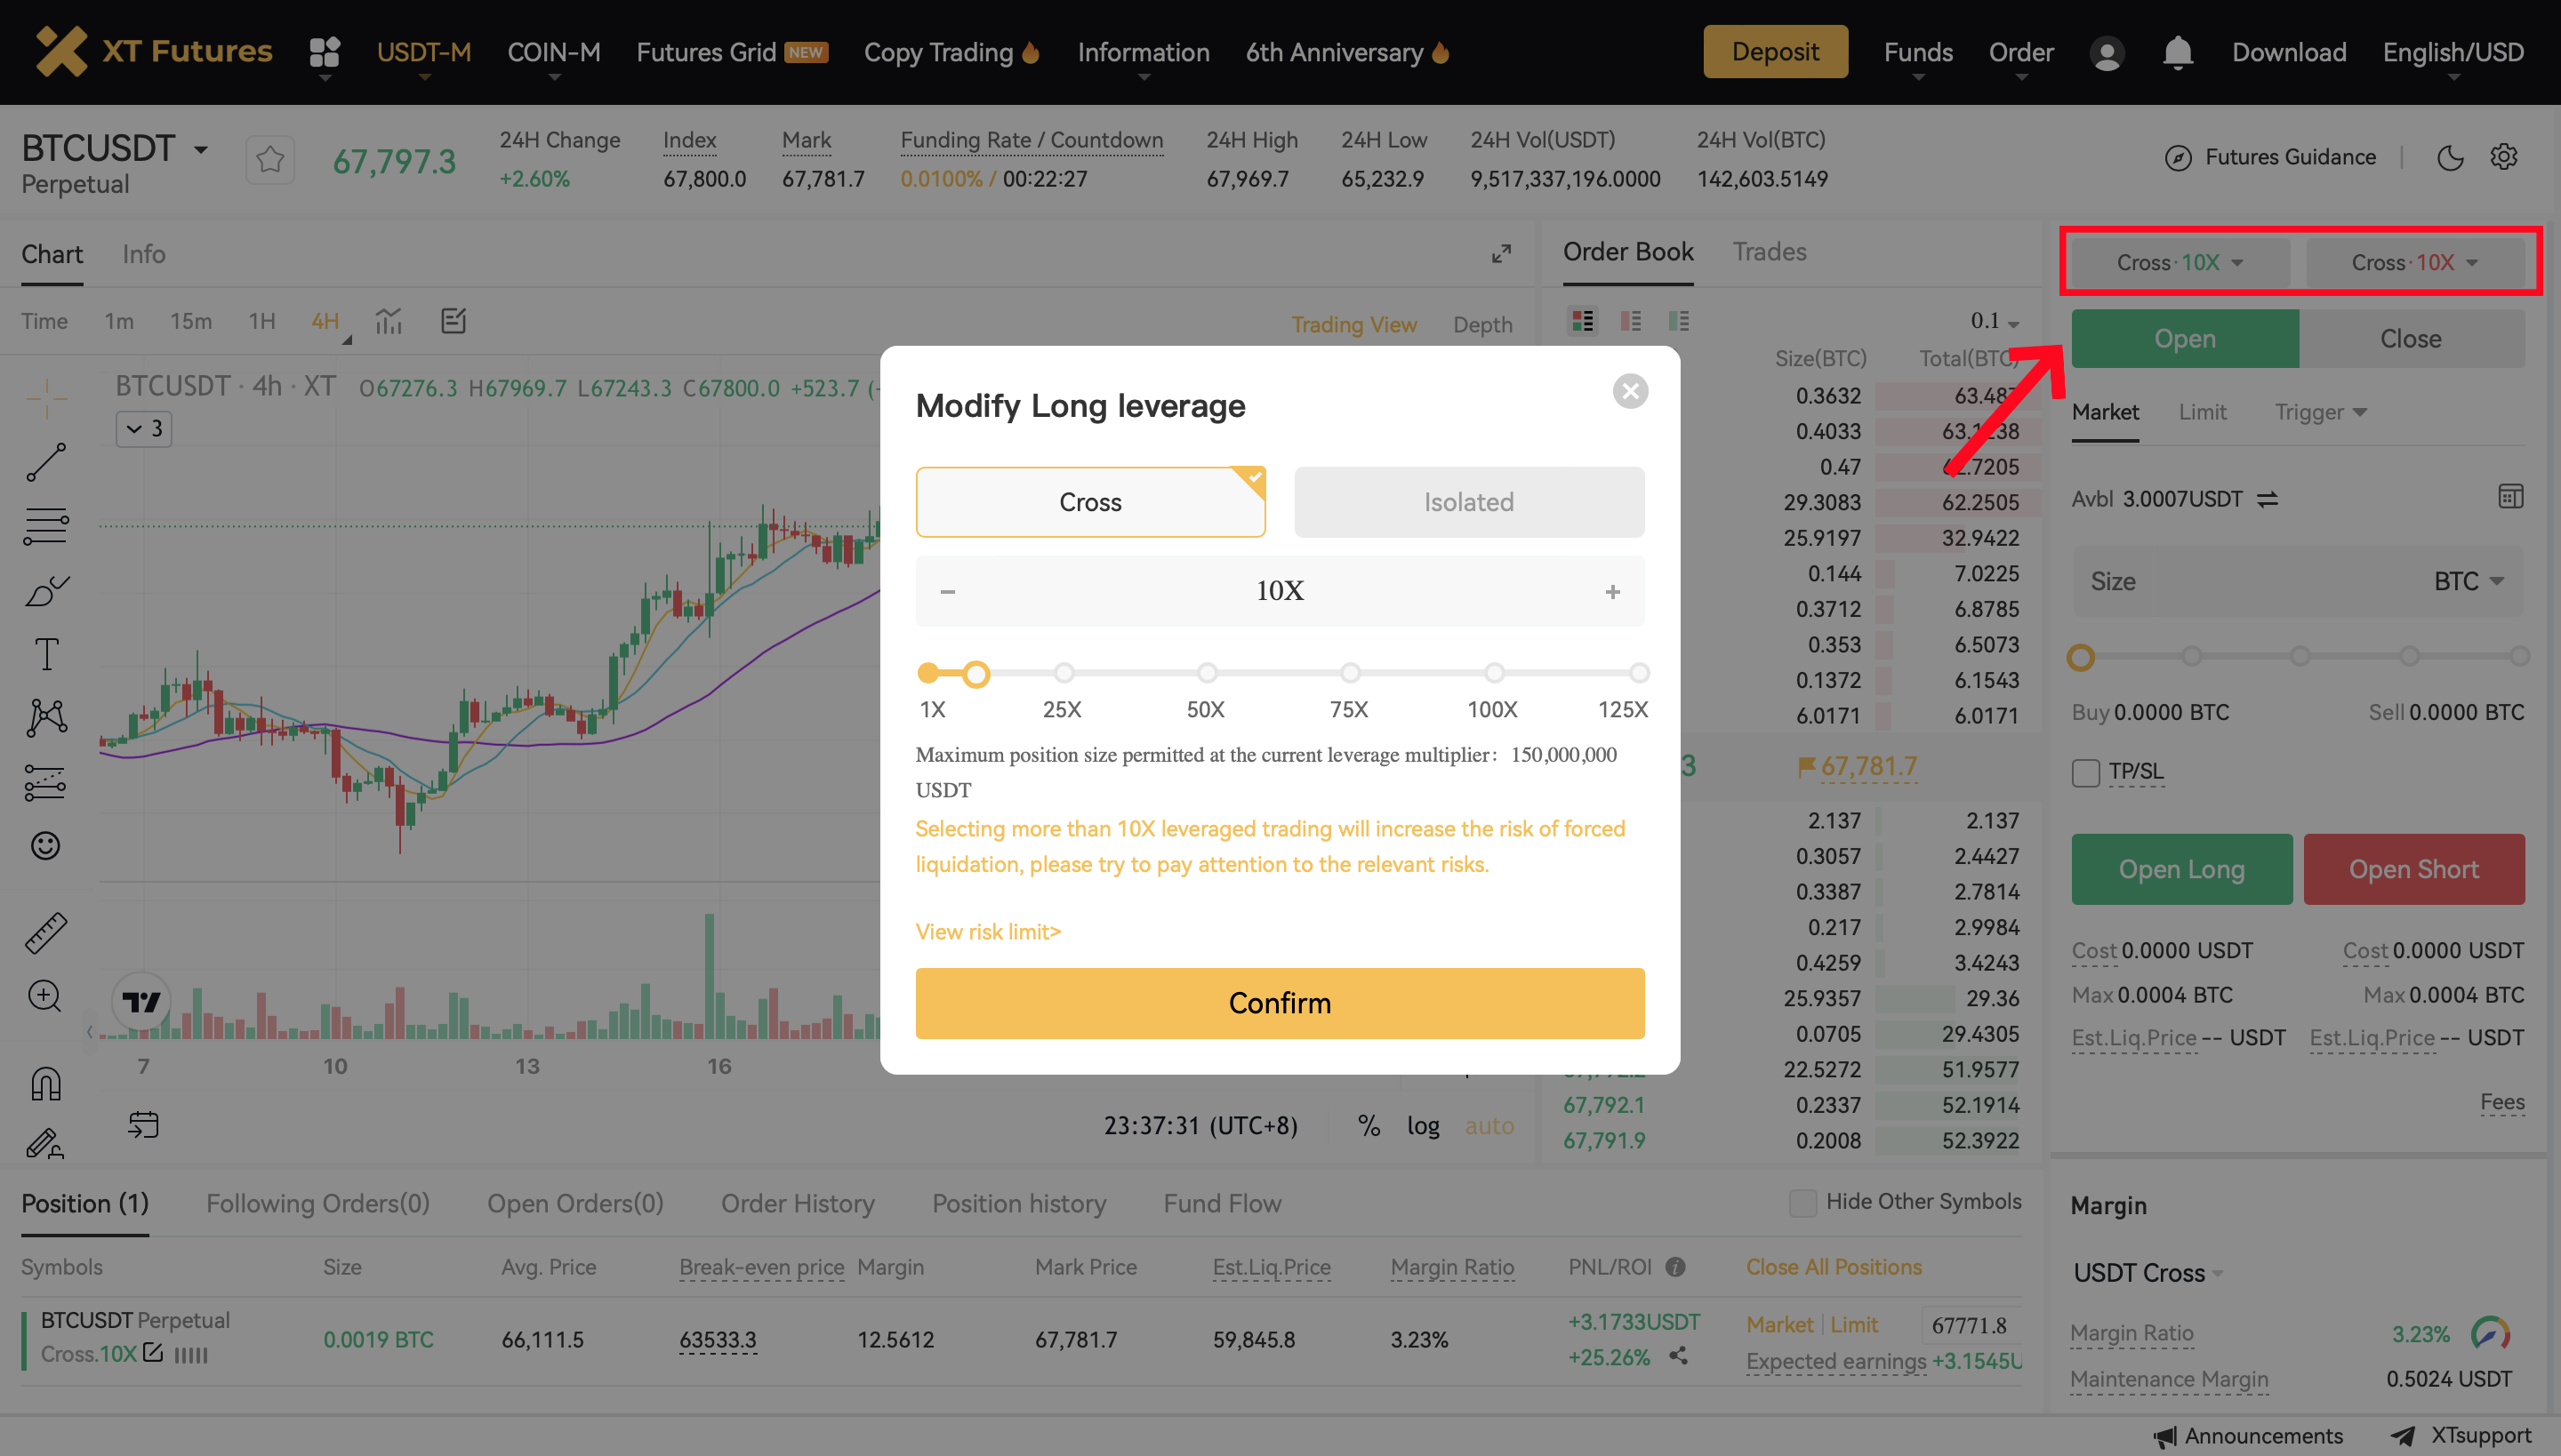Click the chart indicators icon
The width and height of the screenshot is (2561, 1456).
pyautogui.click(x=388, y=321)
